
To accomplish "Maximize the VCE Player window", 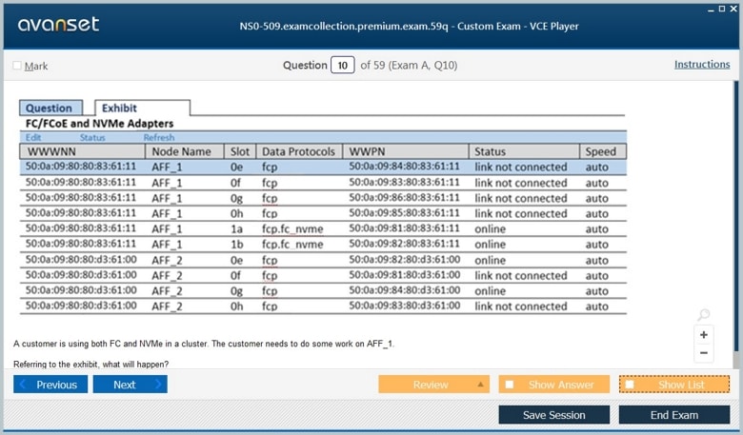I will click(x=722, y=9).
